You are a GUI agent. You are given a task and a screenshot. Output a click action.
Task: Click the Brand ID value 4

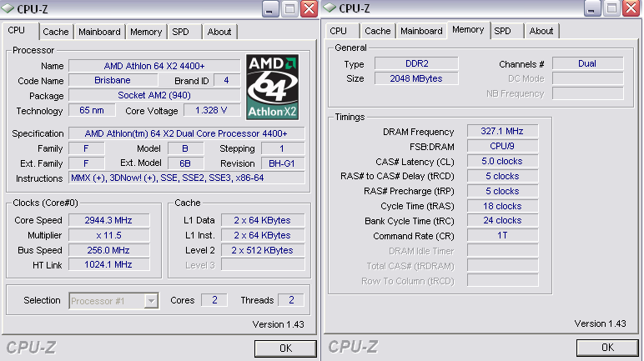(x=227, y=81)
